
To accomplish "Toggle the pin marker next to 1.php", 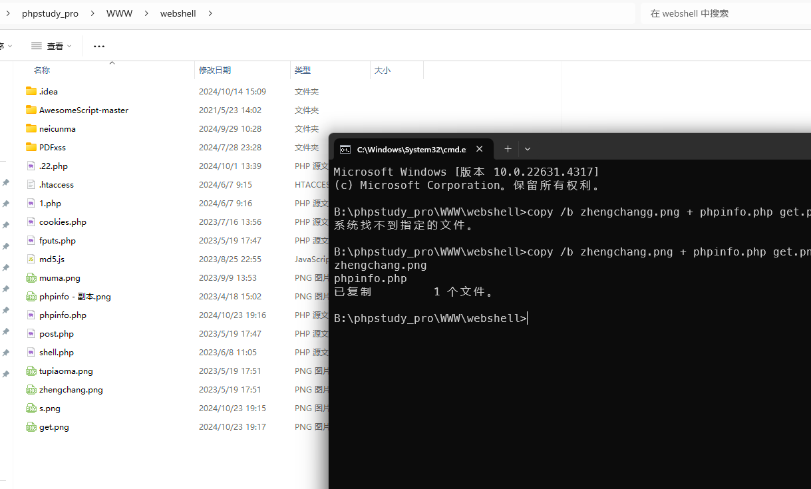I will pos(5,203).
